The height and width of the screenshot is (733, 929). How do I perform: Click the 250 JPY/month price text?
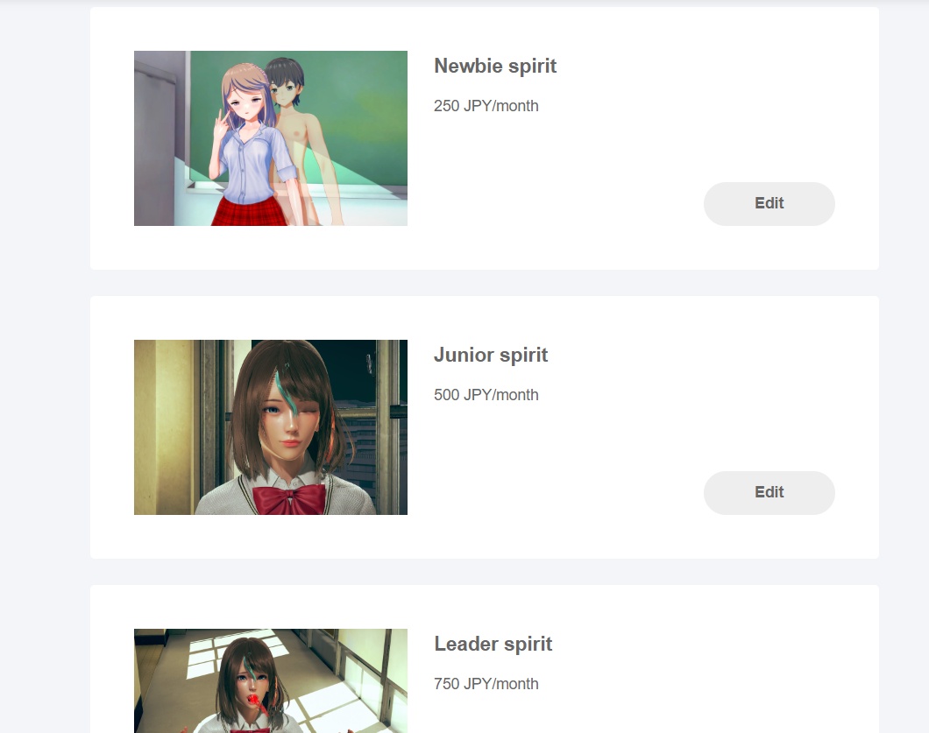point(486,106)
